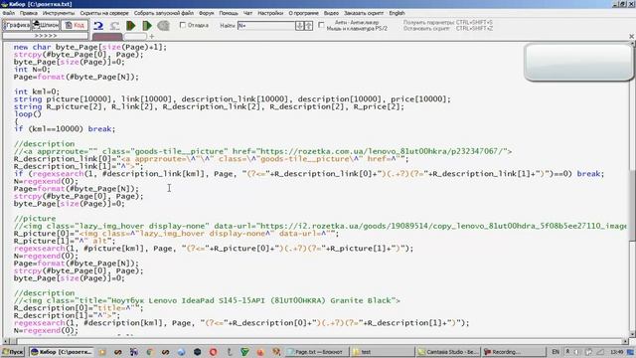Toggle the Отладка checkbox
The width and height of the screenshot is (636, 358).
pos(183,25)
